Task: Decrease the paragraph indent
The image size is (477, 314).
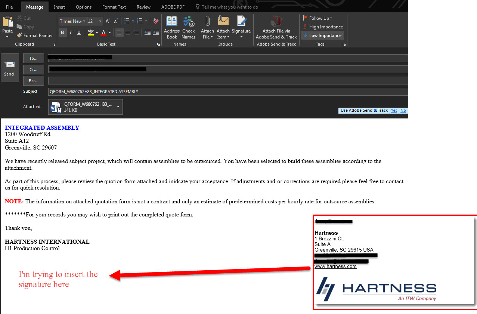Action: click(x=147, y=33)
